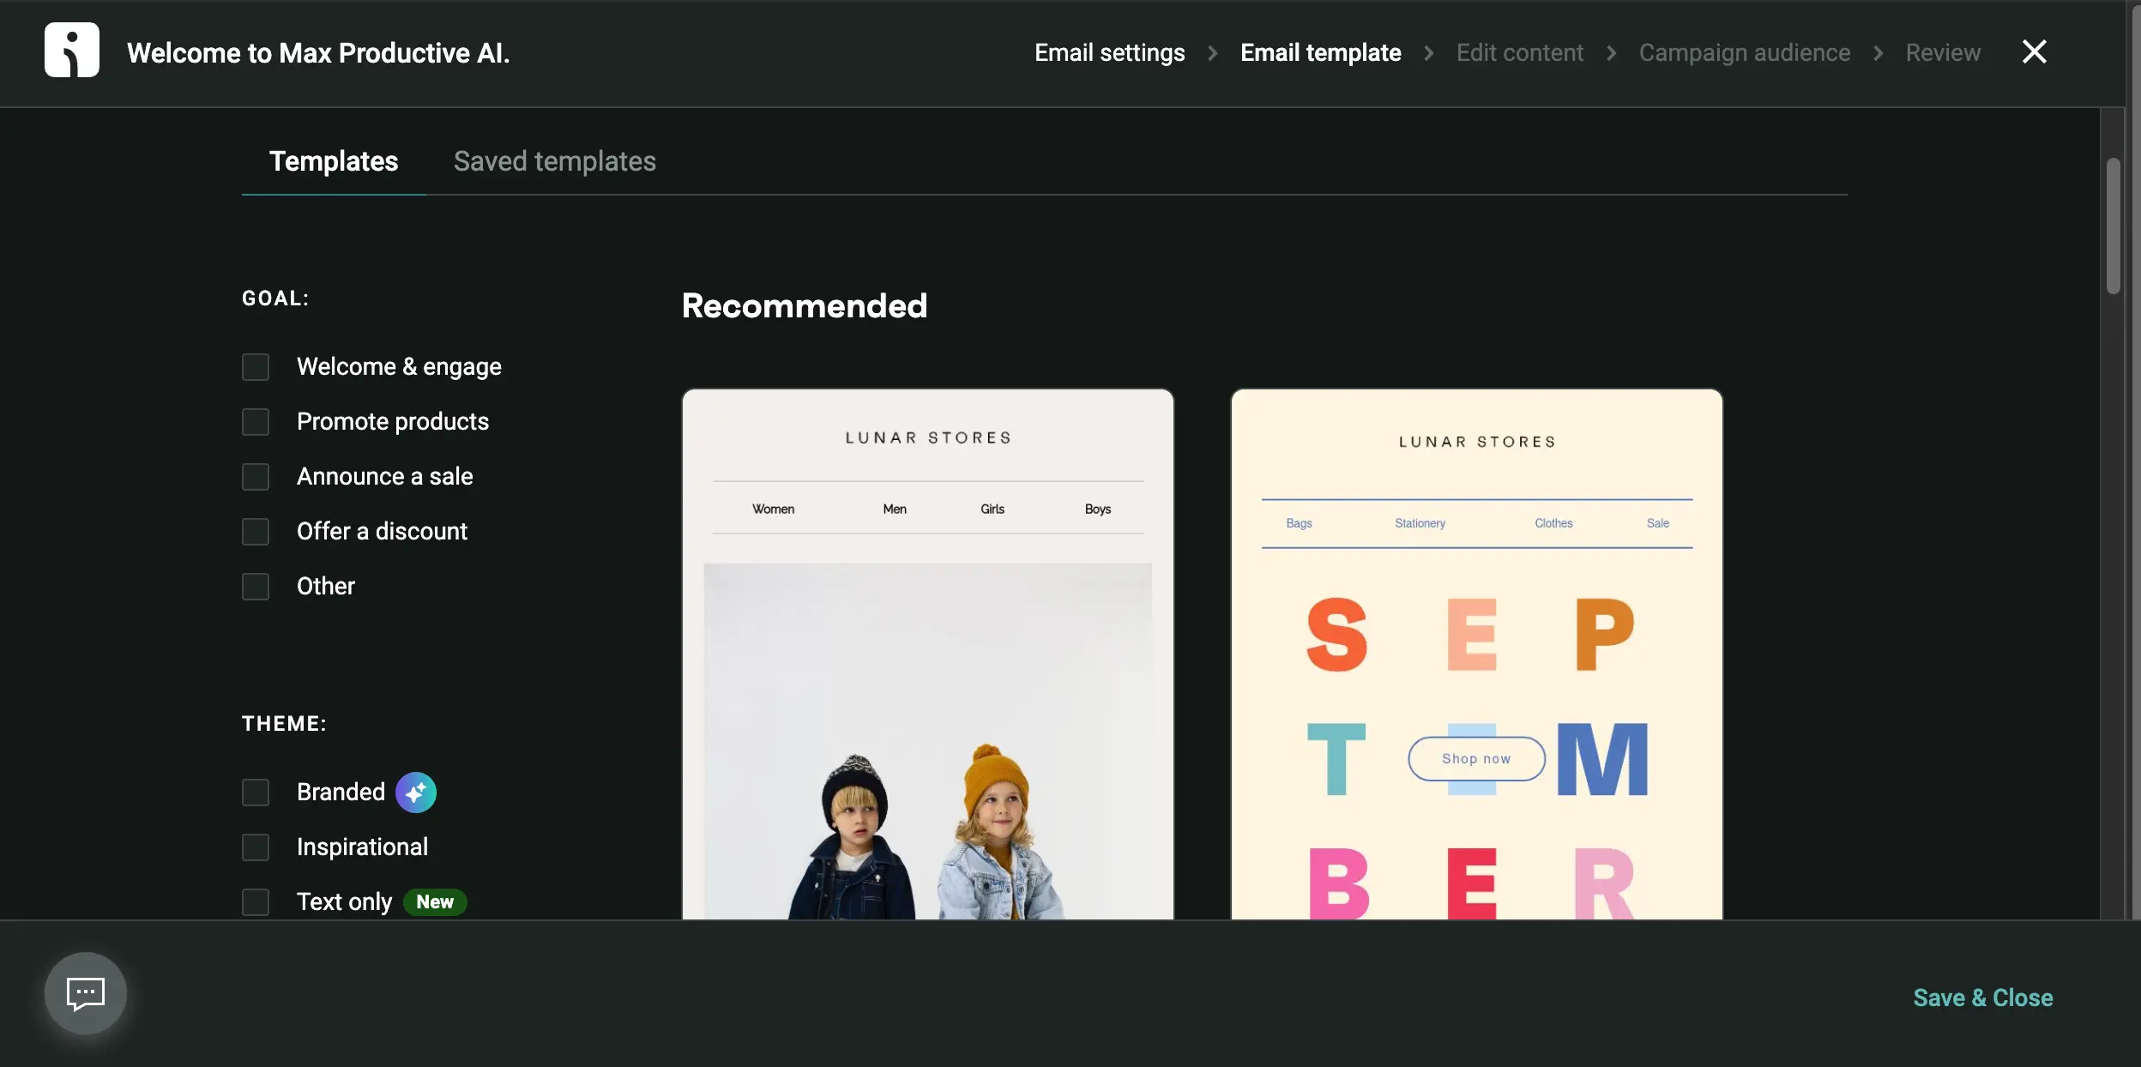Go to the Review step
This screenshot has height=1067, width=2141.
pos(1943,52)
